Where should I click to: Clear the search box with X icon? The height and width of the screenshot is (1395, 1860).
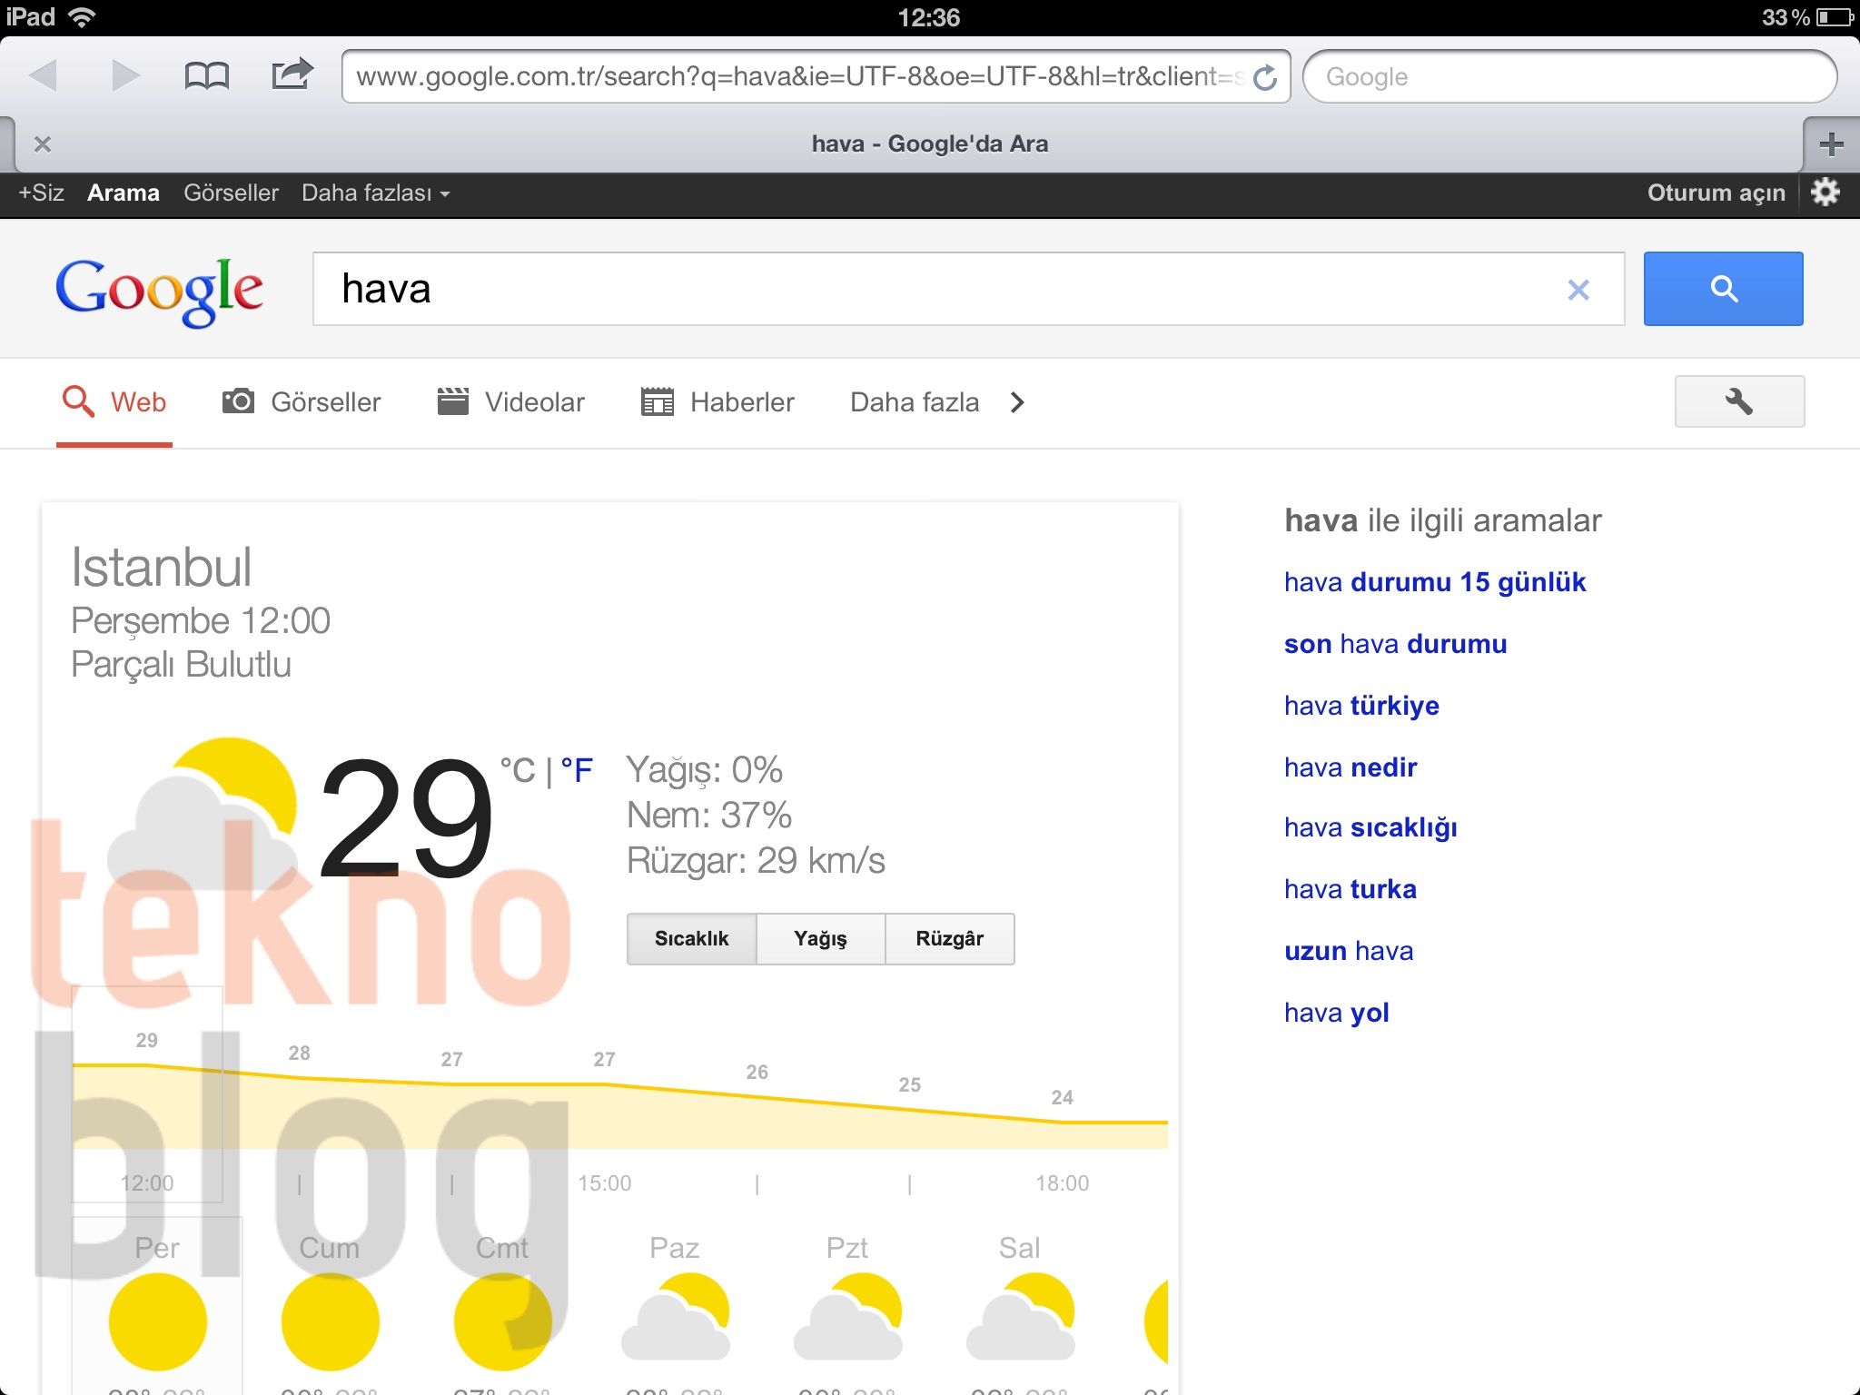point(1578,290)
